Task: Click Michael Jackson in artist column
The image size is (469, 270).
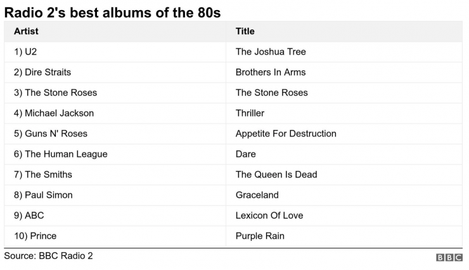Action: pos(53,113)
